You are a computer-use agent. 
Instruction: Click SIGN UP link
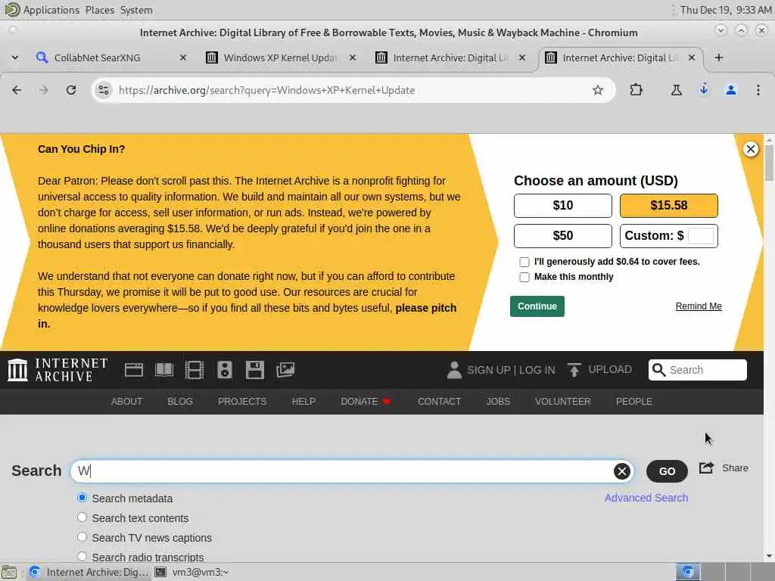pyautogui.click(x=488, y=370)
